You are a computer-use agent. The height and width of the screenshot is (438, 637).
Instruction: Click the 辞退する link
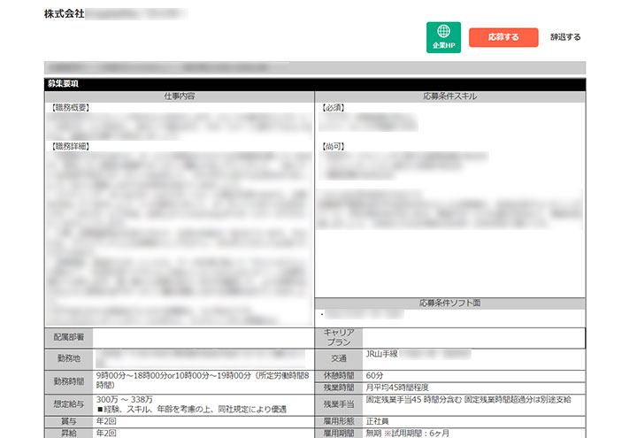565,37
